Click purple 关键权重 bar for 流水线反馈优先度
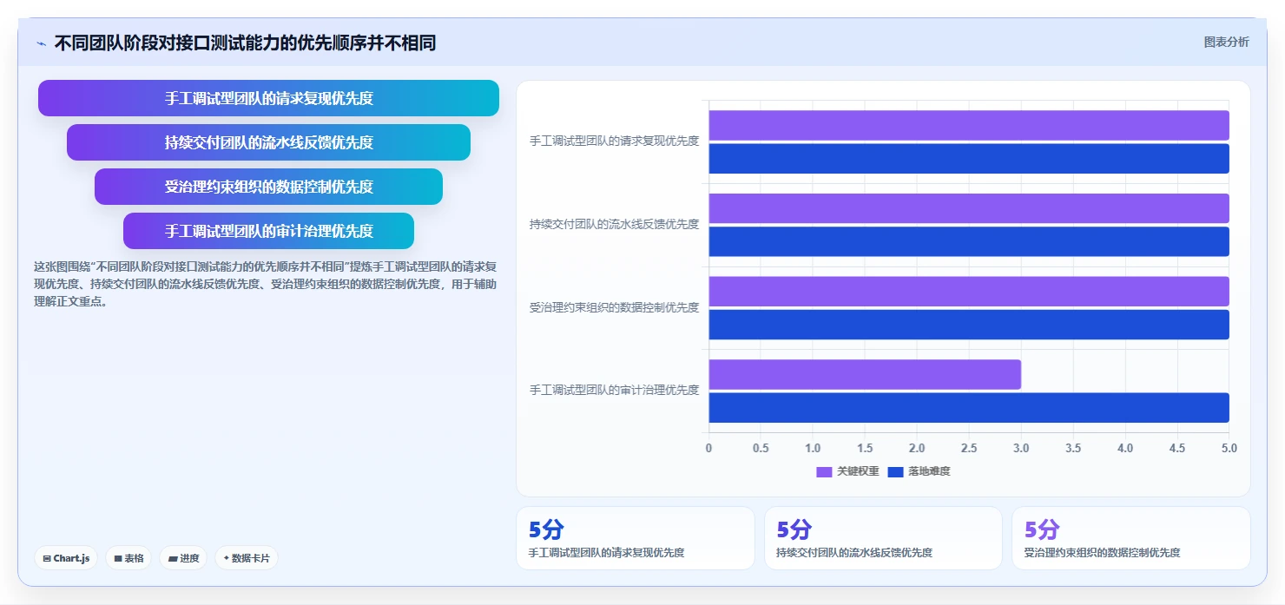 [x=969, y=208]
